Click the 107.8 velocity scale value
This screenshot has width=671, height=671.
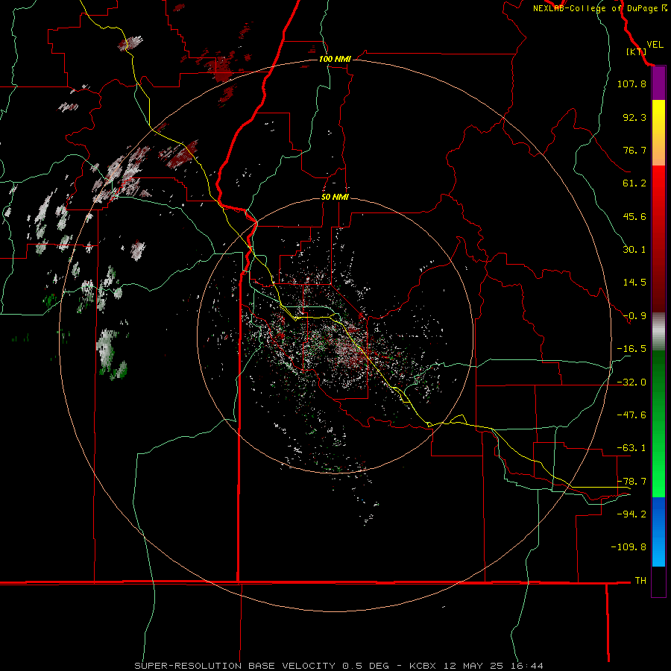pos(631,84)
